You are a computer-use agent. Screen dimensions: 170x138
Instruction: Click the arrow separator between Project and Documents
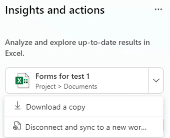point(60,87)
